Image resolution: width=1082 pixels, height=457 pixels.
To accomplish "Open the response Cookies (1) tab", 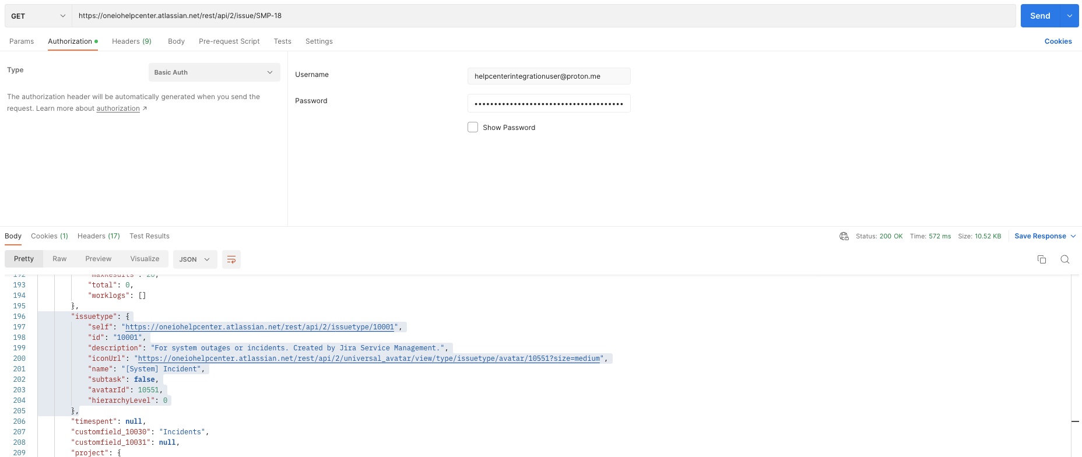I will [50, 236].
